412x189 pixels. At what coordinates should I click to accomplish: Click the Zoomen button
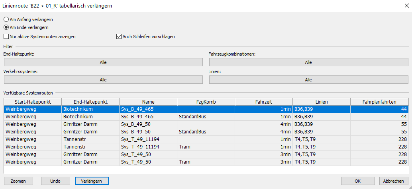tap(18, 181)
